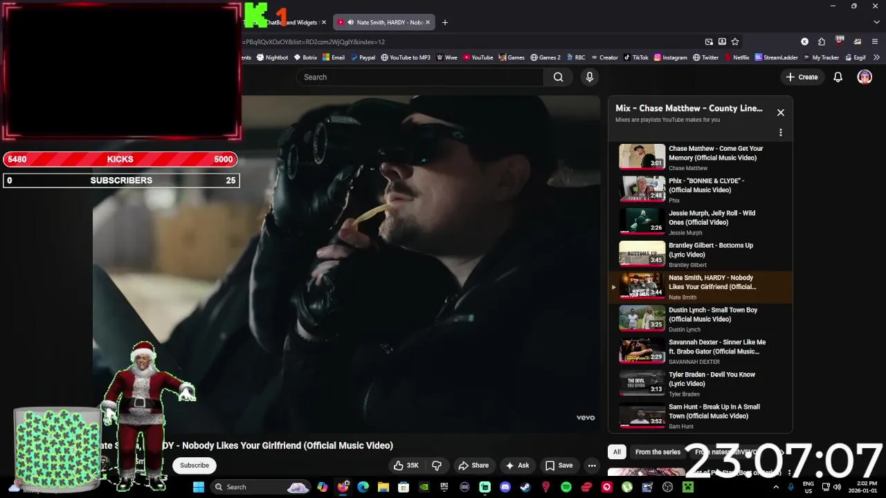886x498 pixels.
Task: Select the From the series chip
Action: [658, 452]
